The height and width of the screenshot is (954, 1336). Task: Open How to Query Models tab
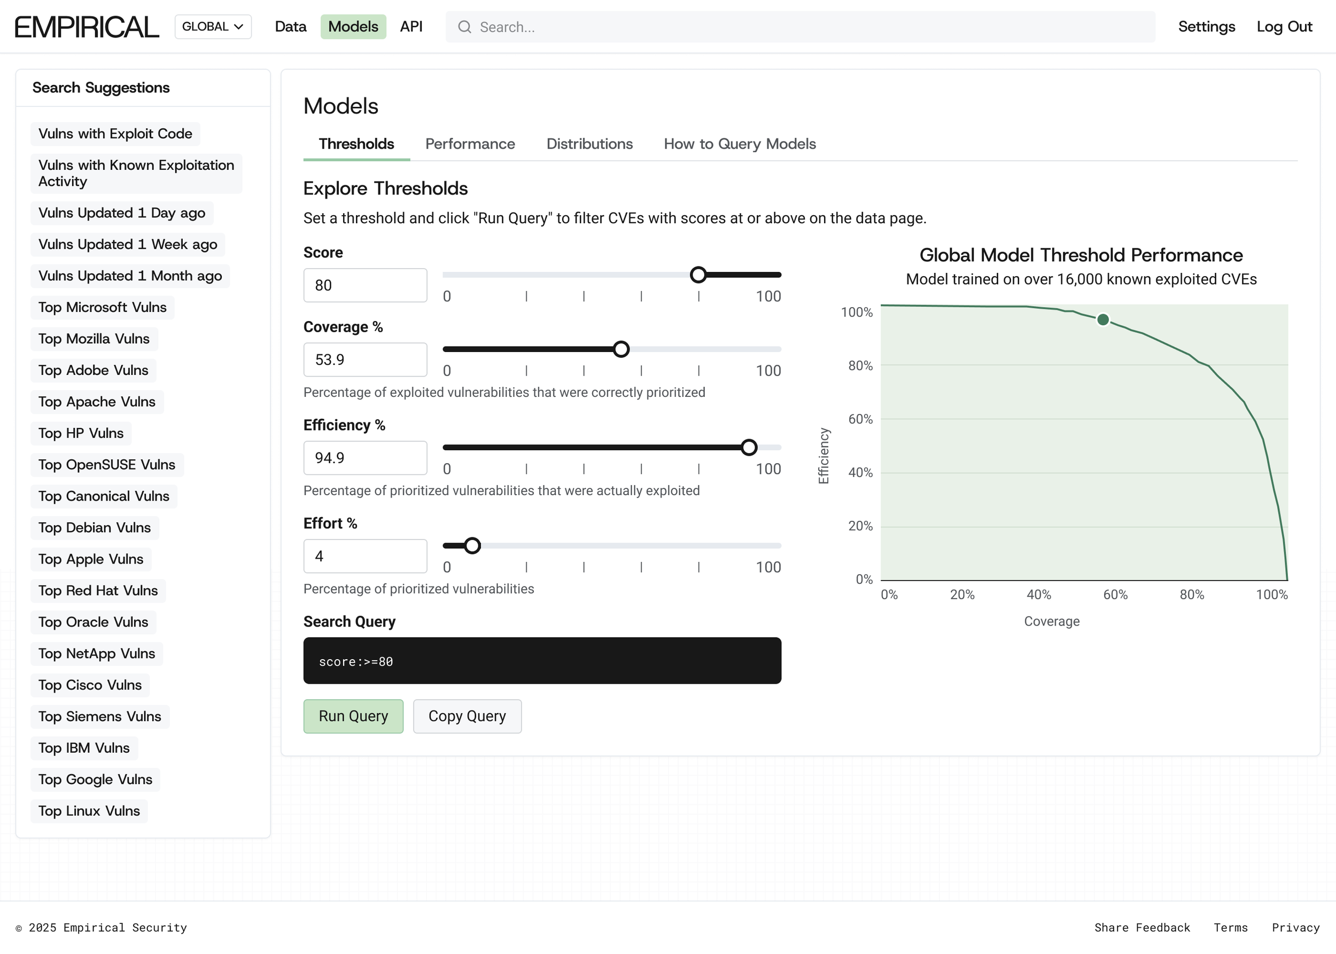coord(740,144)
